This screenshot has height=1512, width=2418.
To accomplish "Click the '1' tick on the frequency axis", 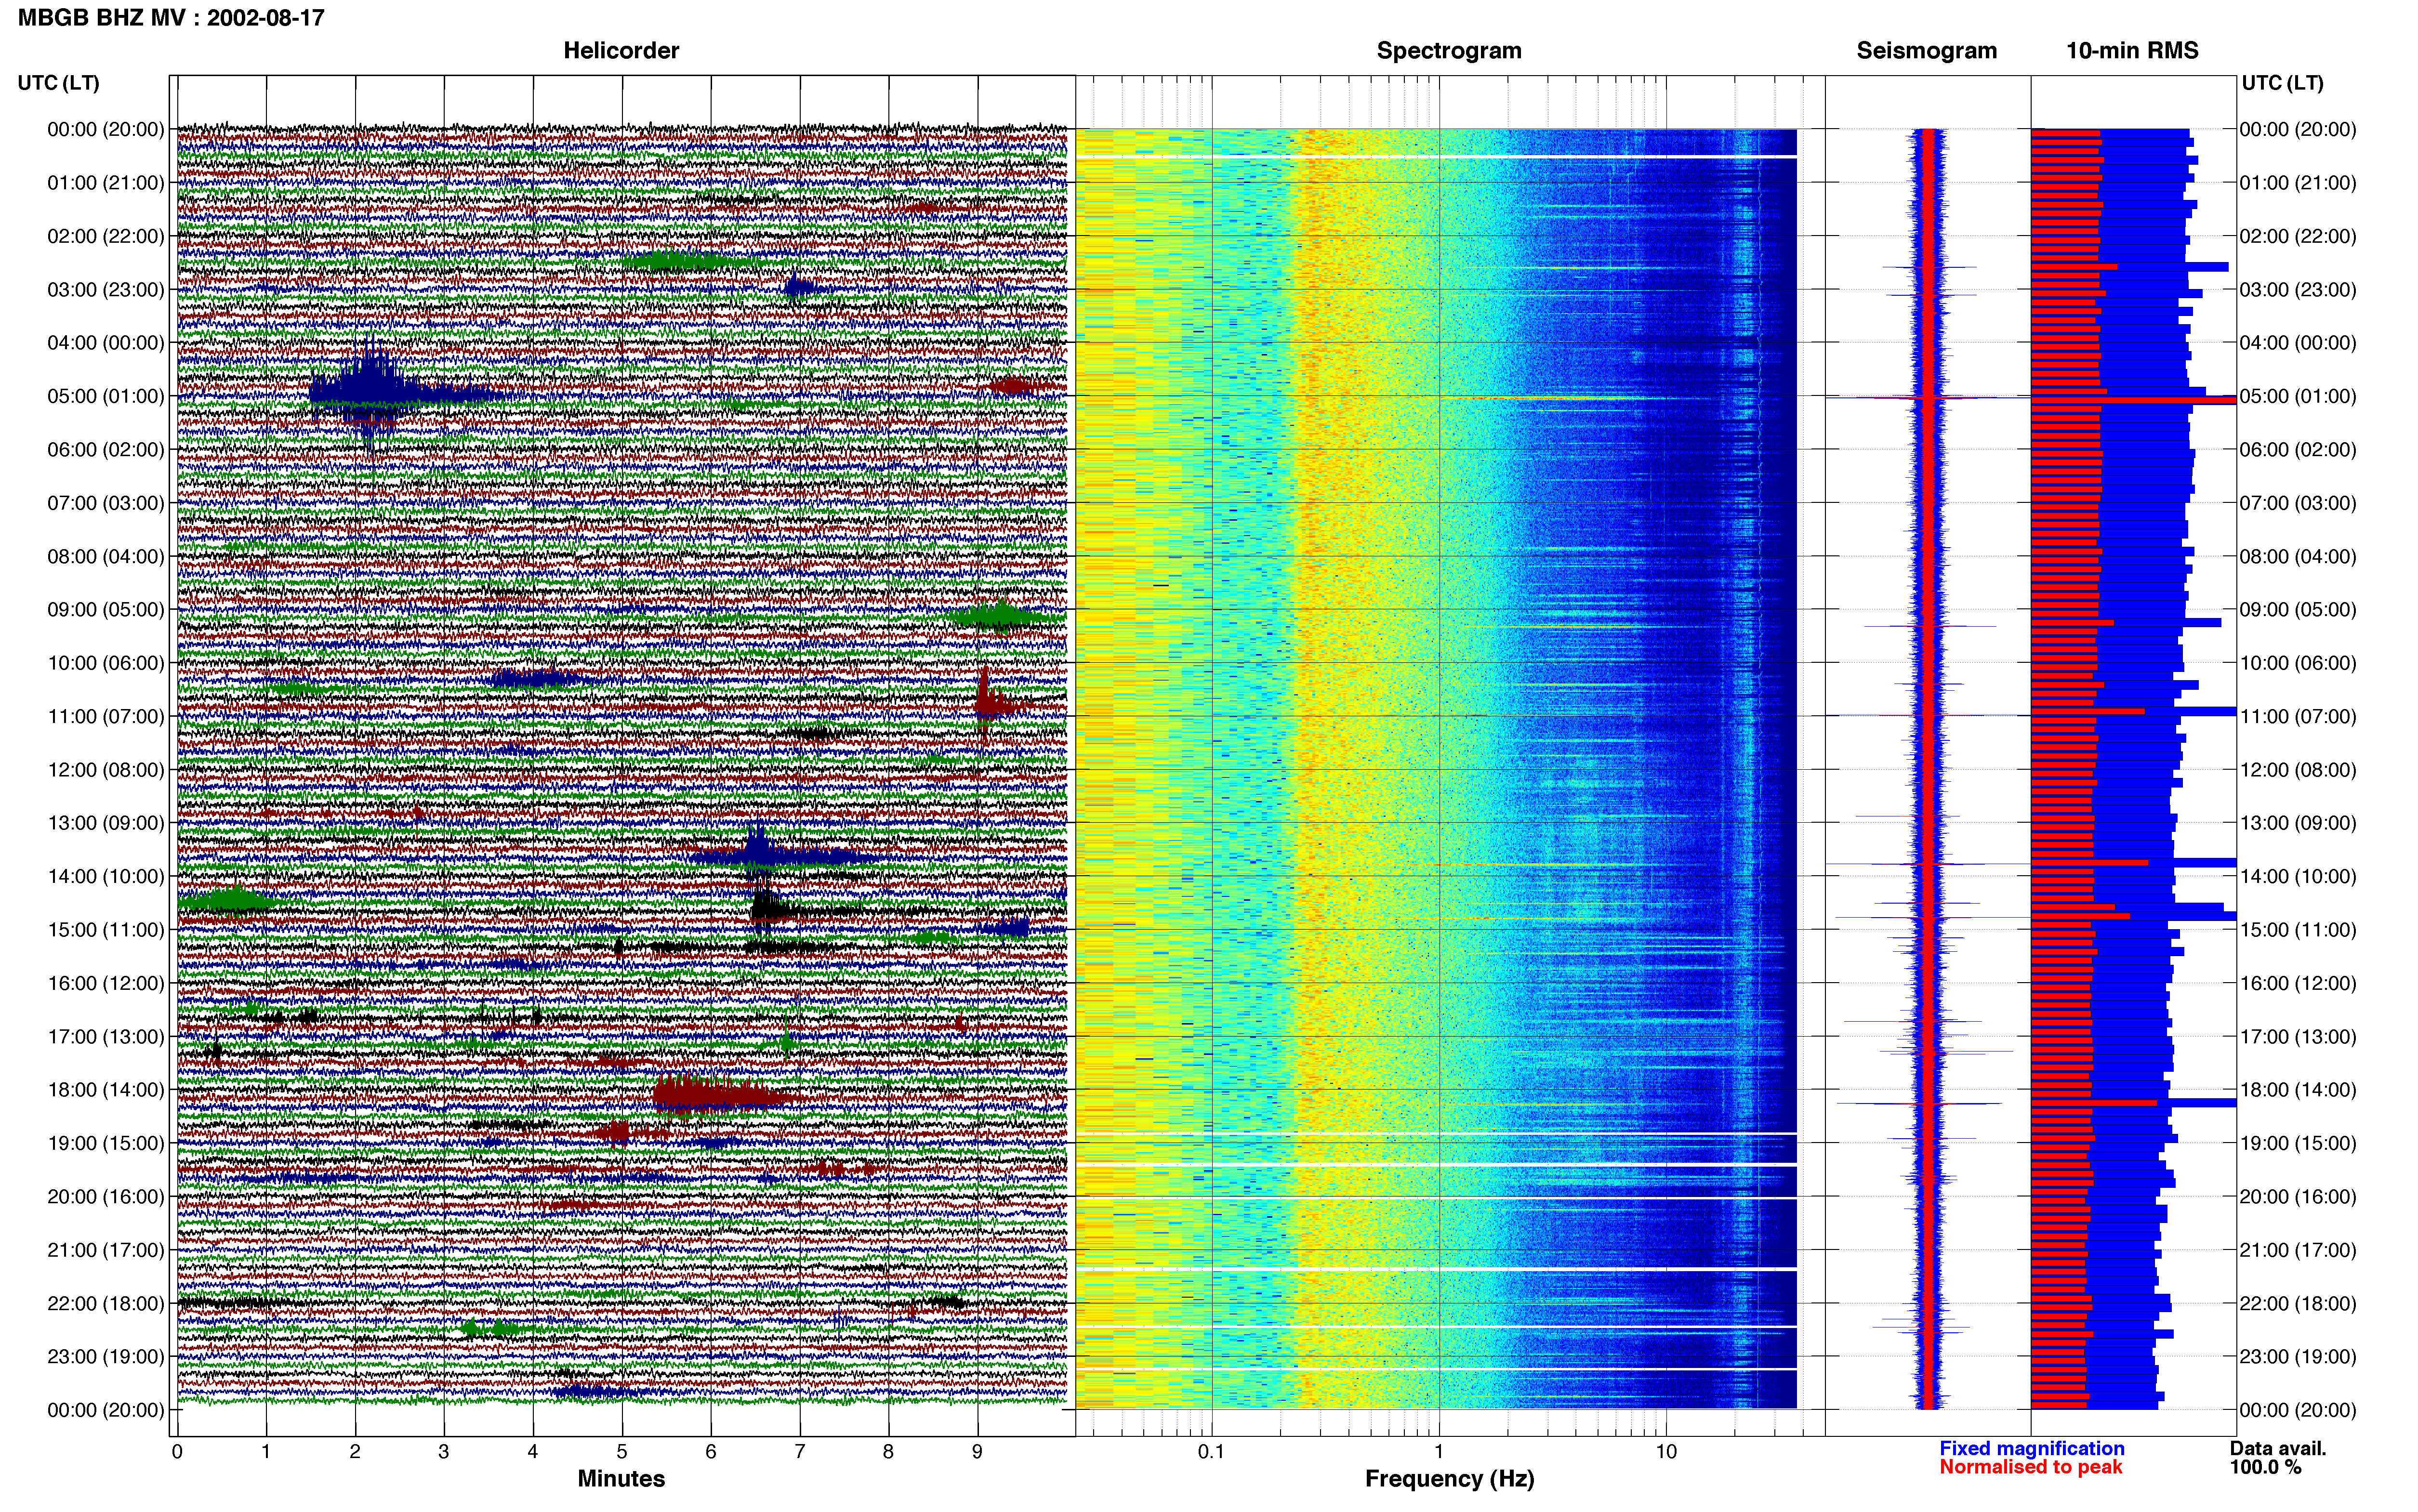I will point(1439,1452).
